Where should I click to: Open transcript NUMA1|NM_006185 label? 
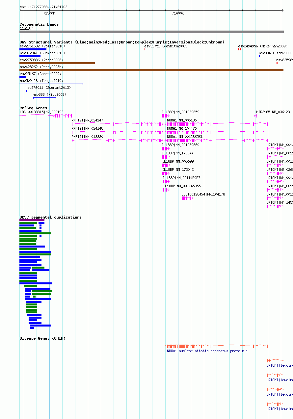(x=182, y=120)
